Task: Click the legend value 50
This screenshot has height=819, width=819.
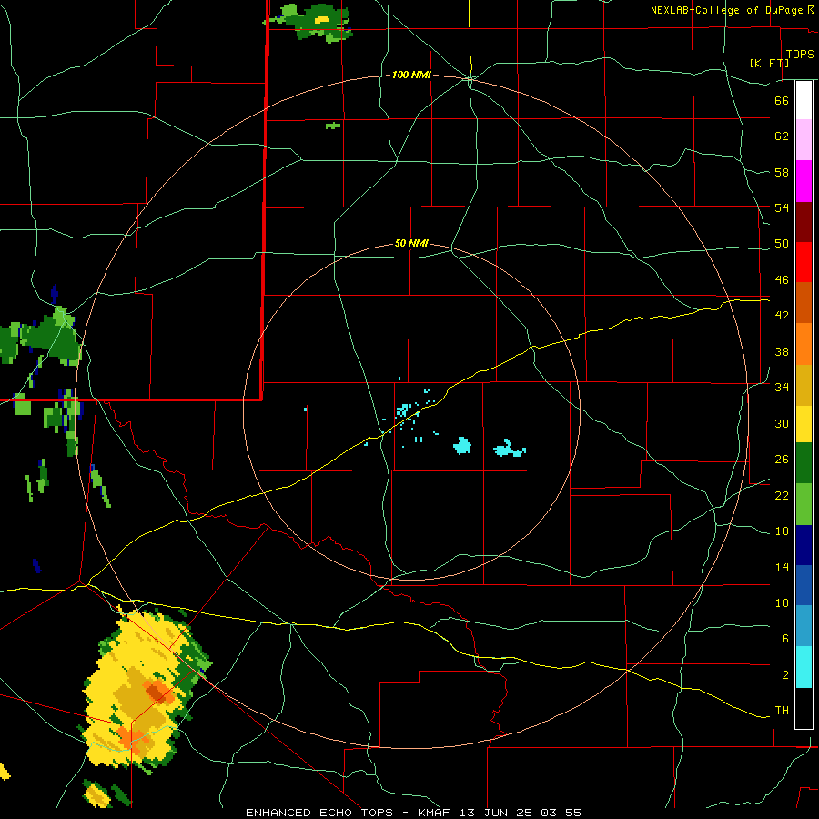Action: 782,244
